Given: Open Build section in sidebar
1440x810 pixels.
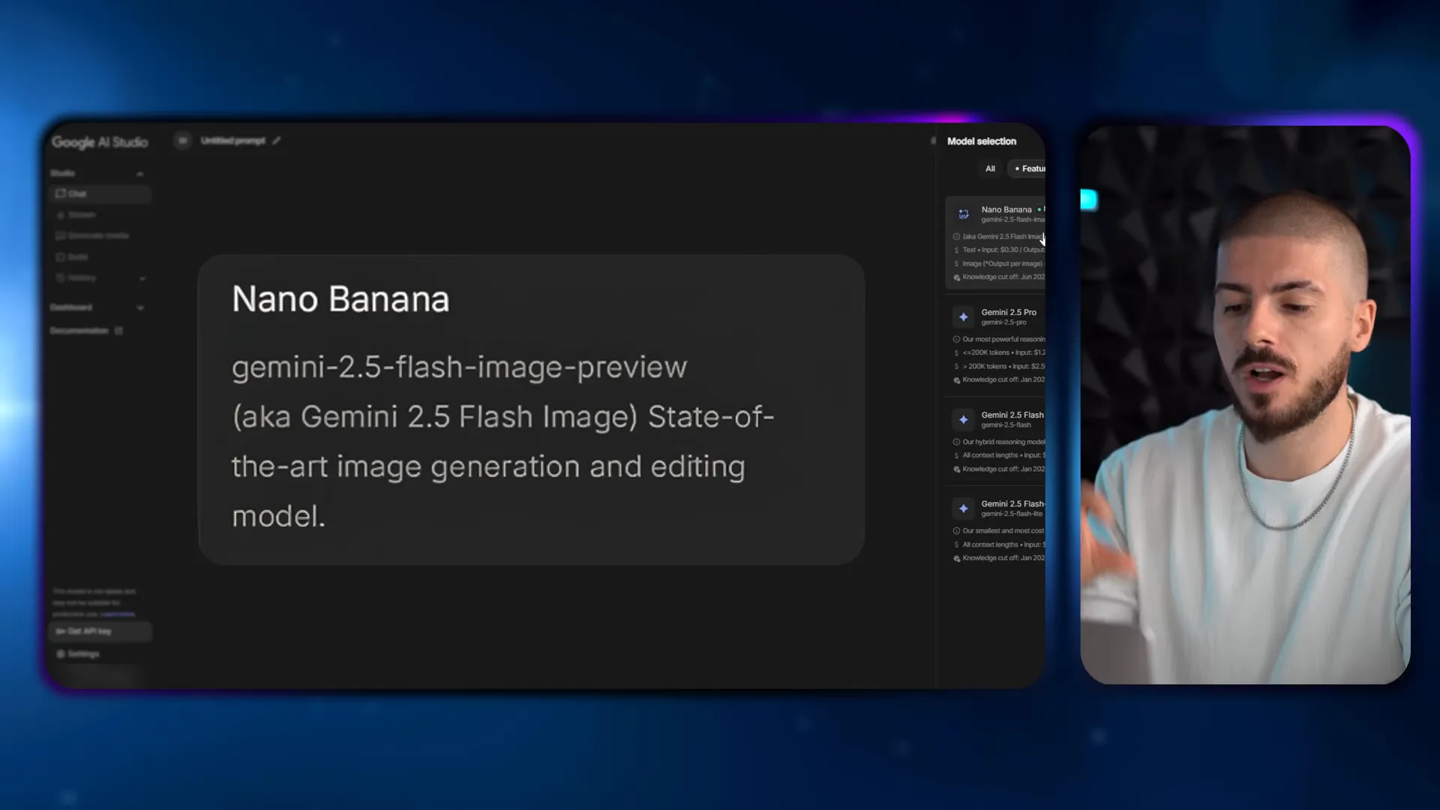Looking at the screenshot, I should pyautogui.click(x=77, y=256).
